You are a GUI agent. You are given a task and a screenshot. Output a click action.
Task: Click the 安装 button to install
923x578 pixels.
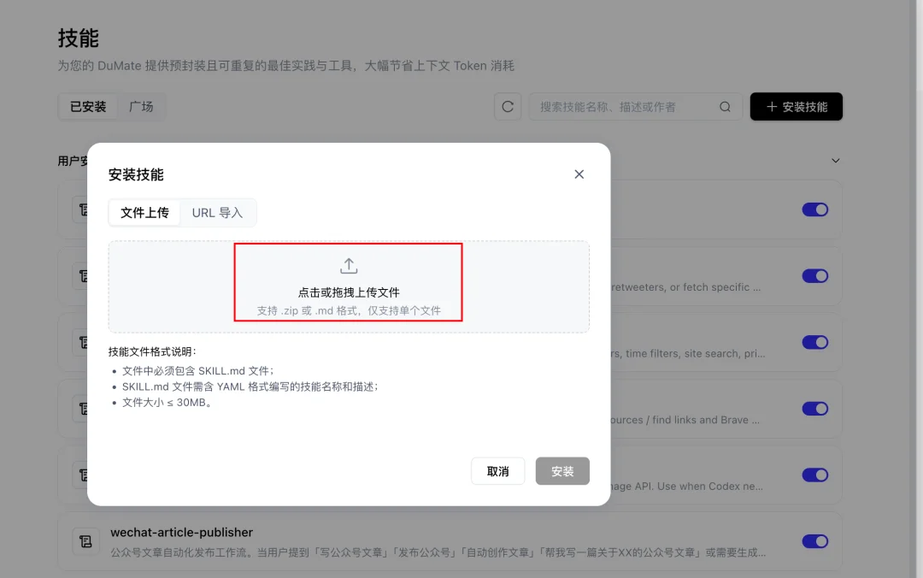click(x=562, y=470)
